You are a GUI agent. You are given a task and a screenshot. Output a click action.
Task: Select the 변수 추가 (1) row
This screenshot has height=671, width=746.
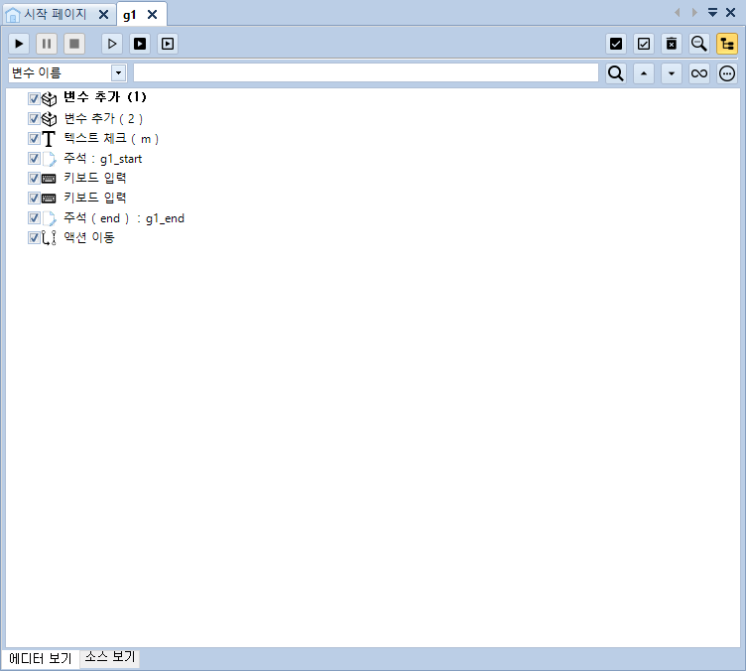[x=105, y=97]
